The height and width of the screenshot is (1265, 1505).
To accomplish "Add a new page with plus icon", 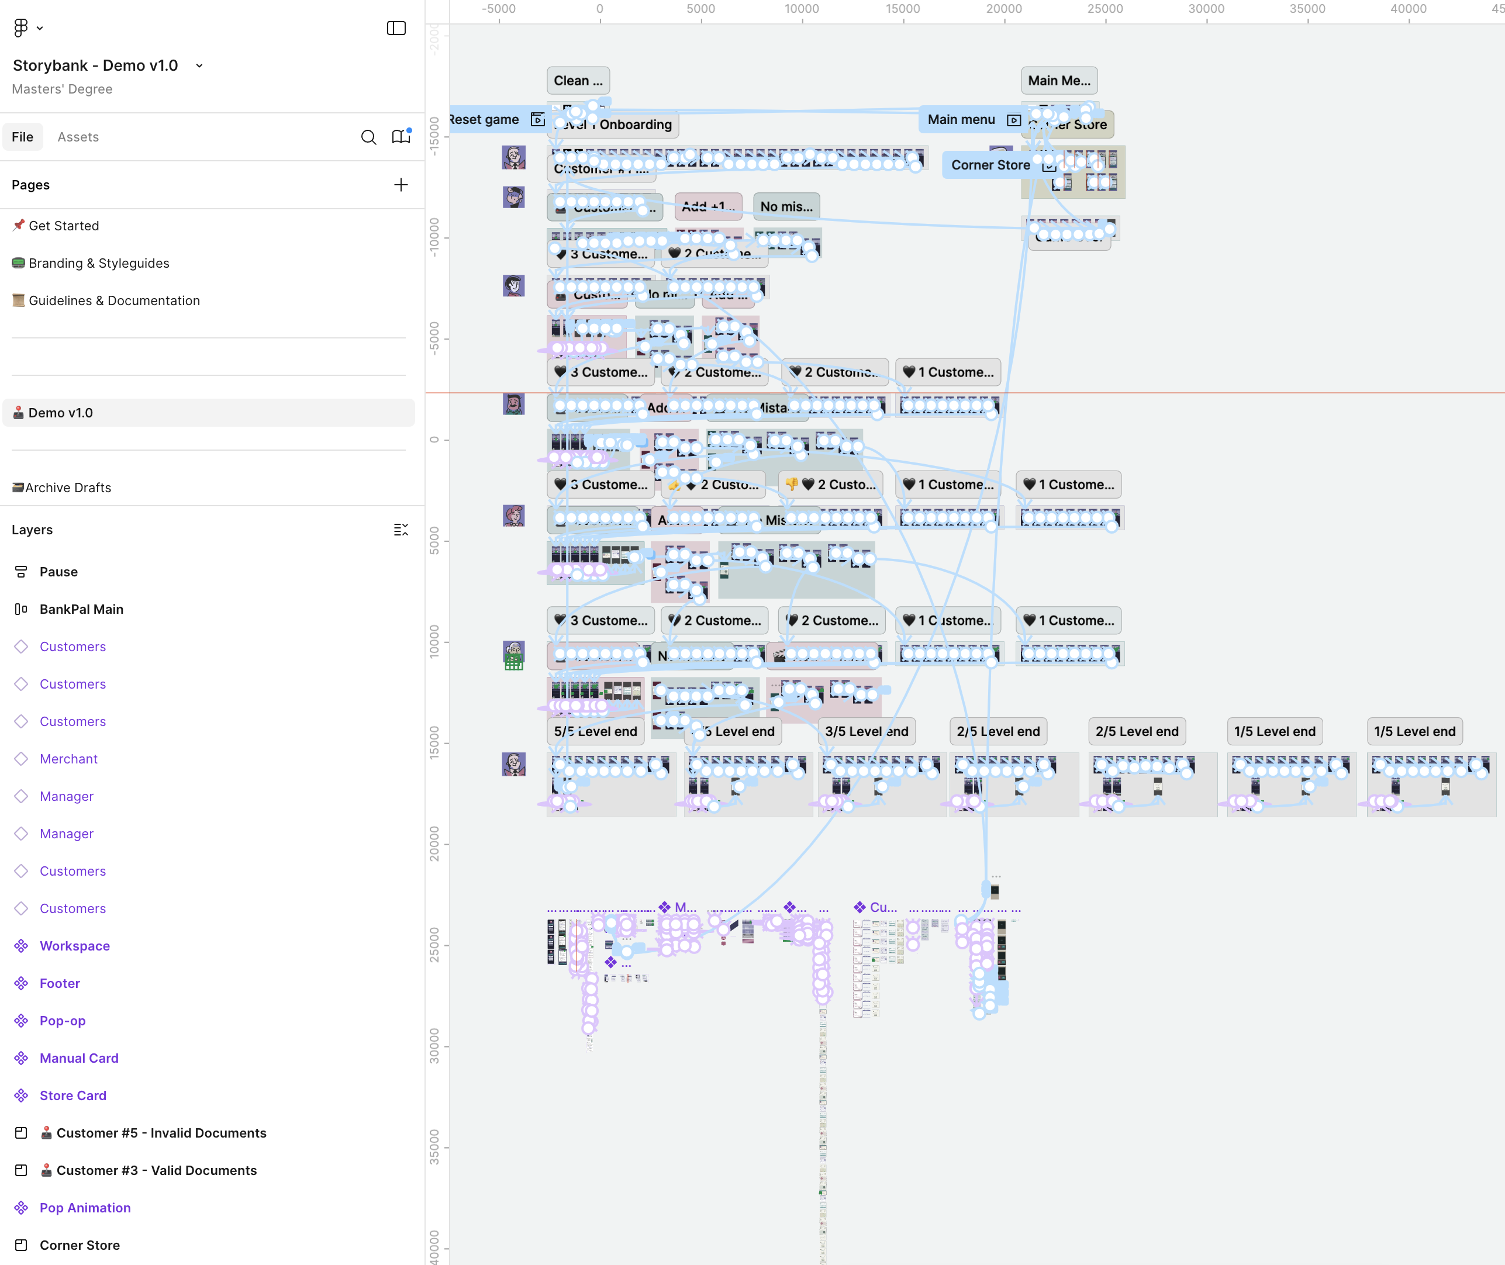I will [x=401, y=185].
